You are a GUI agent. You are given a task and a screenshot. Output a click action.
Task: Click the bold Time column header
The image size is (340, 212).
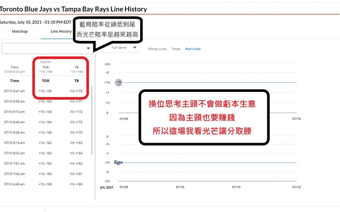pyautogui.click(x=15, y=81)
